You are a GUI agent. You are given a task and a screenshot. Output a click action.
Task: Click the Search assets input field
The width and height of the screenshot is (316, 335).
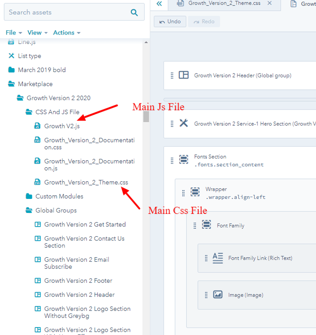pos(65,13)
